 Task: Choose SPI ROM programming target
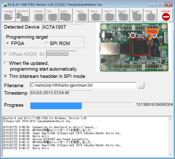point(46,44)
